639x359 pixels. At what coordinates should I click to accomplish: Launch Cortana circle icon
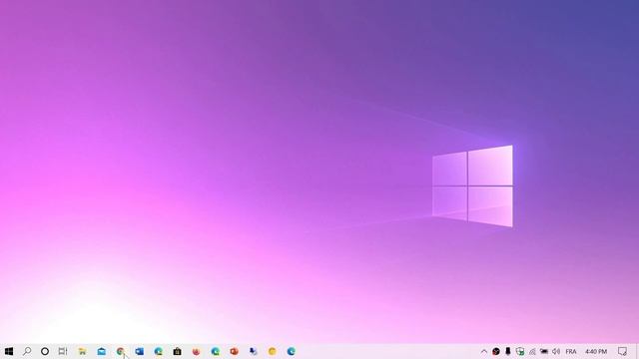click(45, 351)
